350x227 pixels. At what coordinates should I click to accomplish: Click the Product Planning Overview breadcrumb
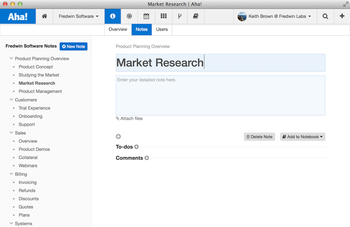tap(143, 46)
